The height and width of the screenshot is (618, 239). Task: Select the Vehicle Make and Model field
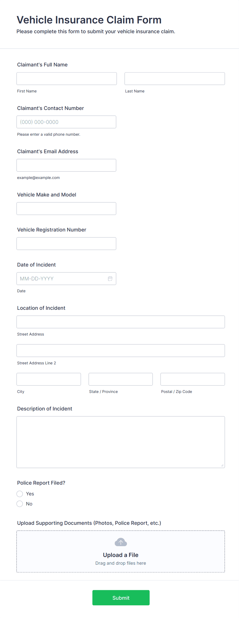(x=66, y=208)
